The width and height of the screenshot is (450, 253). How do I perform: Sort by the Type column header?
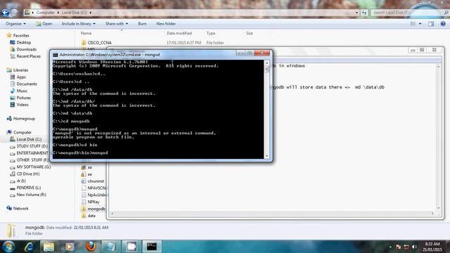pyautogui.click(x=211, y=33)
